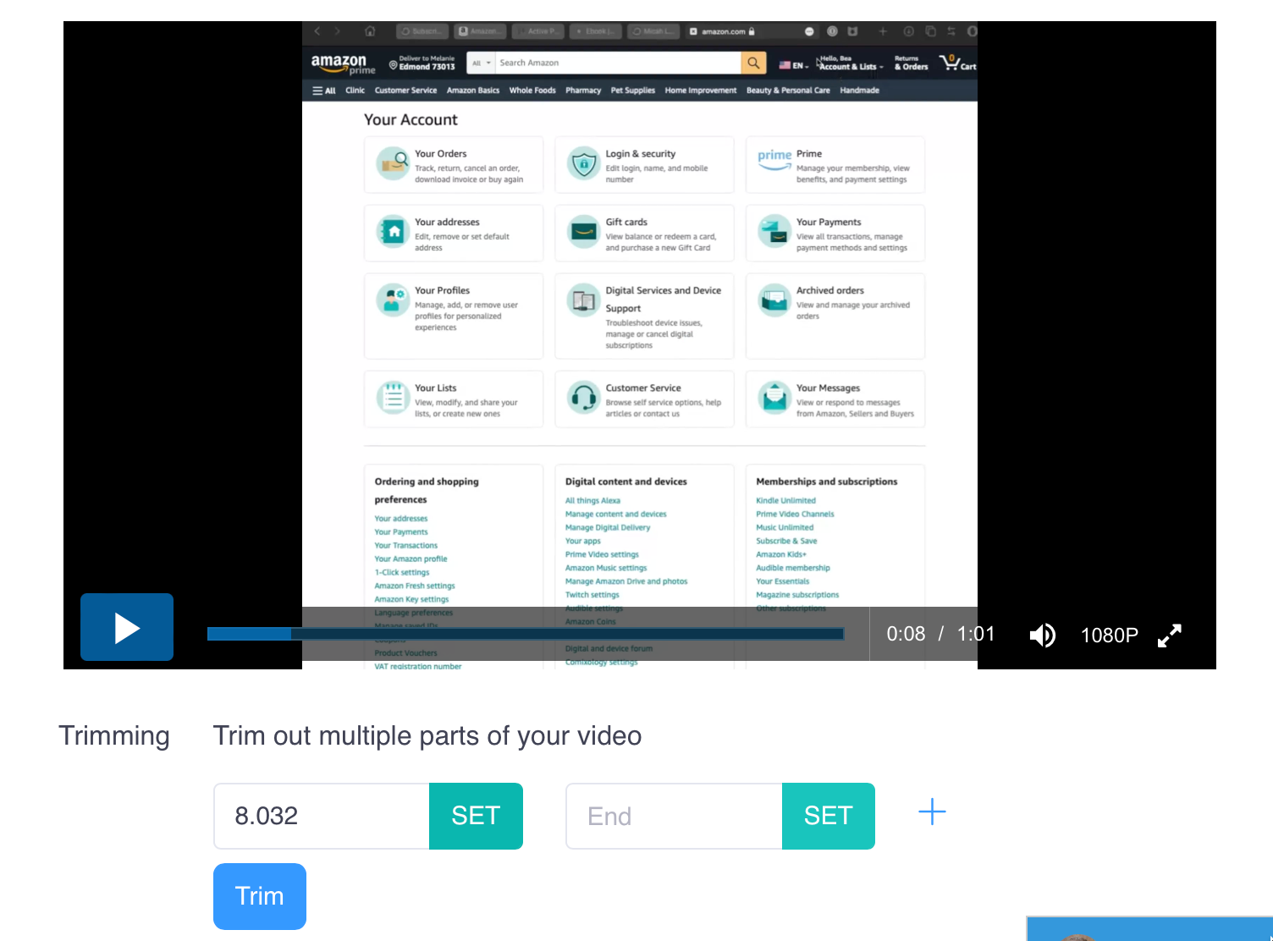Open the Your Transactions link
The image size is (1273, 941).
406,546
